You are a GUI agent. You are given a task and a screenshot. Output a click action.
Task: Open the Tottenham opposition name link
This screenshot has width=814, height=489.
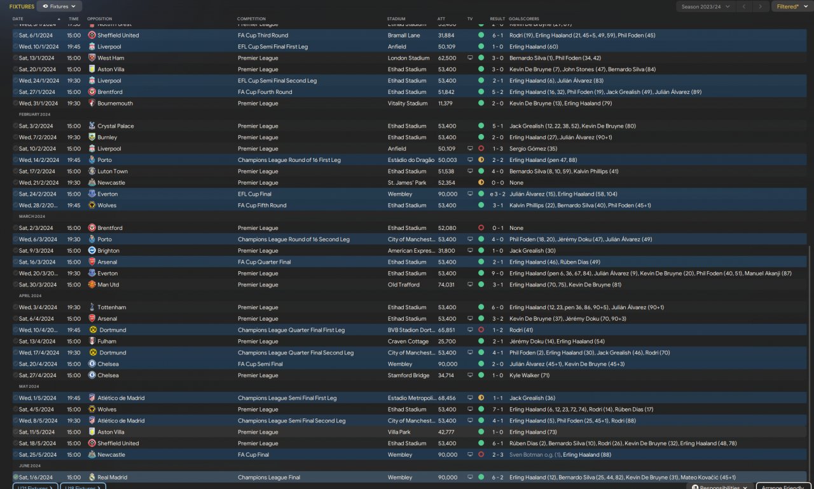tap(112, 307)
